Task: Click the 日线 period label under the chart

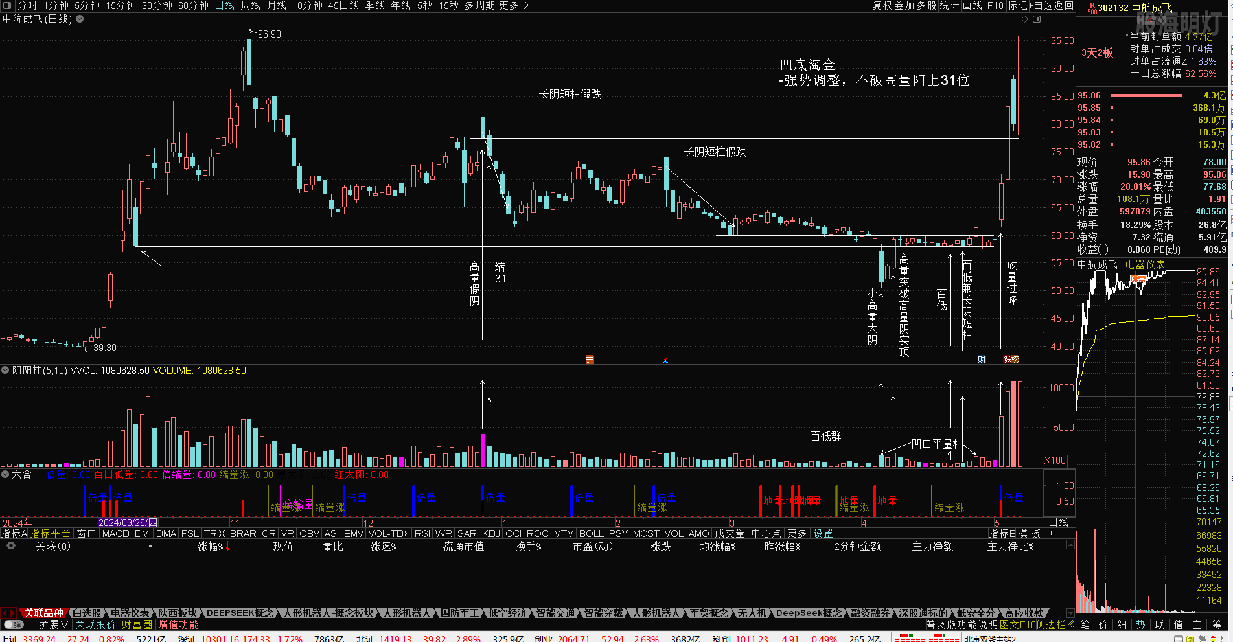Action: [1059, 522]
